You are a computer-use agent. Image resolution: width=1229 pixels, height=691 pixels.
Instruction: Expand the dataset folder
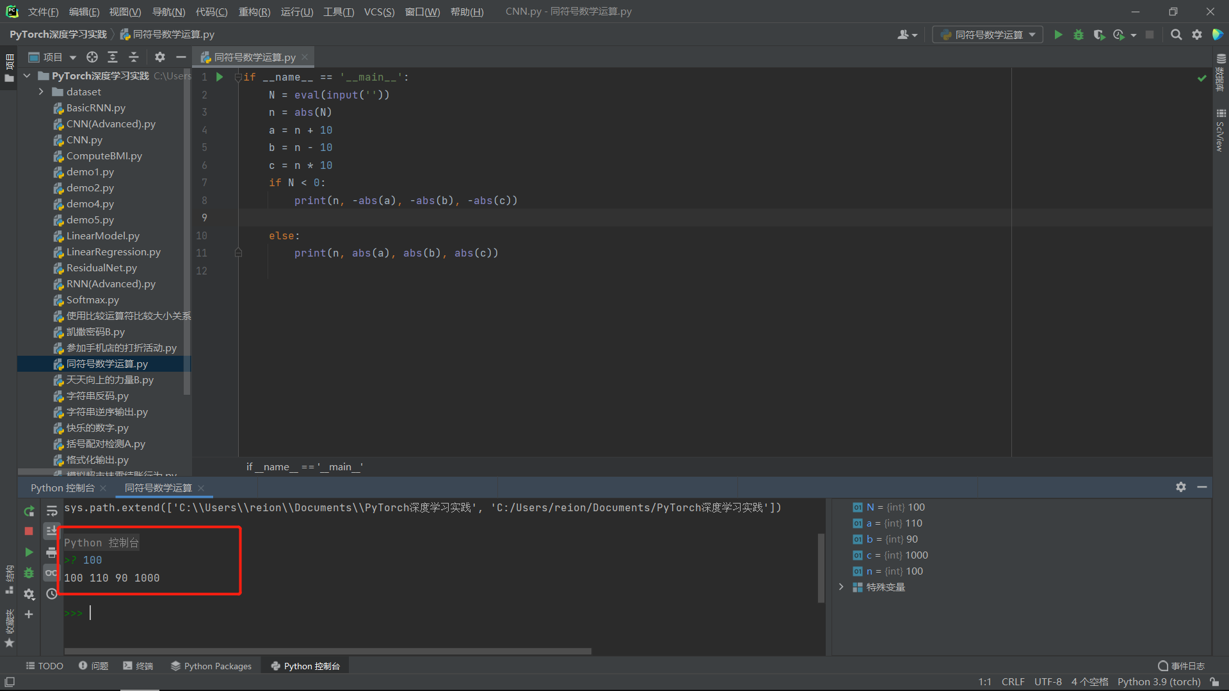coord(41,92)
